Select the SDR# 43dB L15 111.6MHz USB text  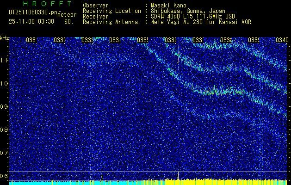click(x=193, y=17)
